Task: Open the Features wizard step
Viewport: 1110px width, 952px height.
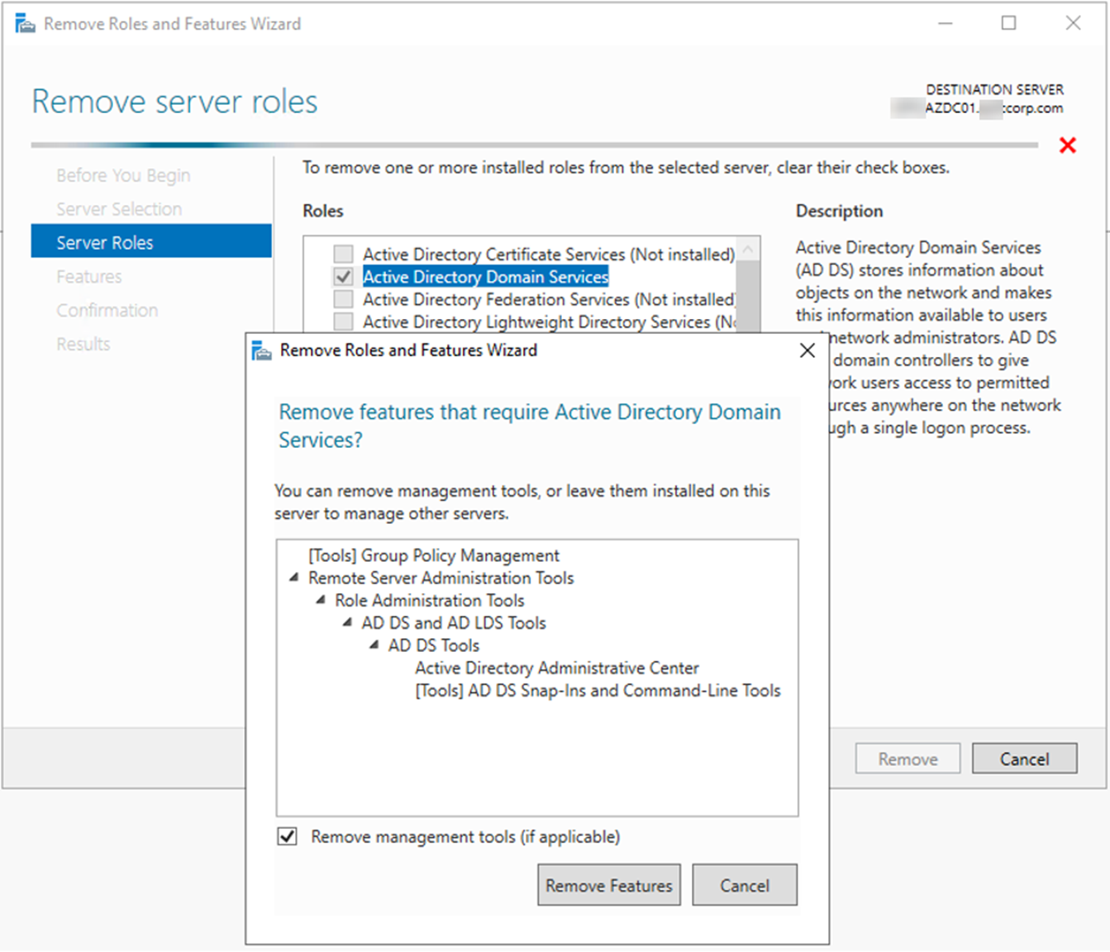Action: pos(89,277)
